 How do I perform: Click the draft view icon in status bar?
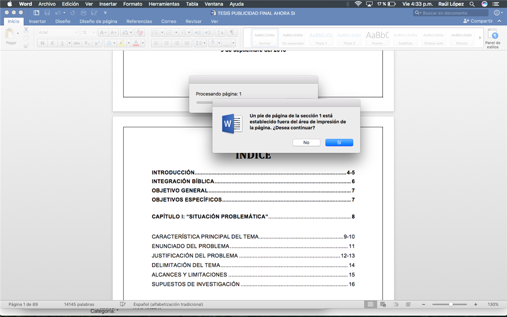[408, 305]
